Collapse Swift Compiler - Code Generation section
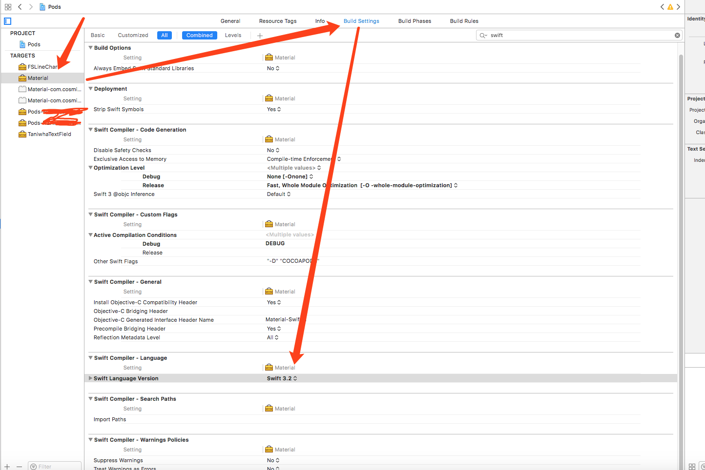The width and height of the screenshot is (705, 470). click(90, 130)
